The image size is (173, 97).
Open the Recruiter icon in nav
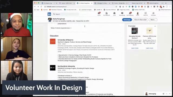point(153,14)
